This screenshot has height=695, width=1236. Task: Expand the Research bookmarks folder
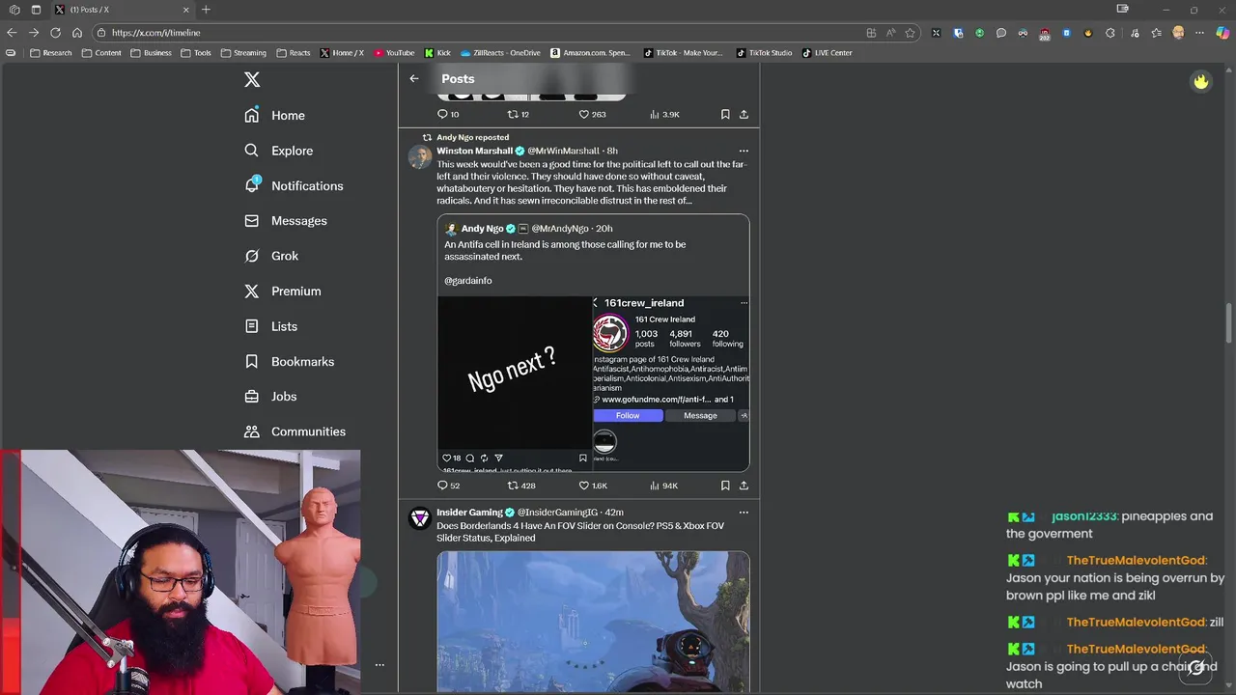click(x=51, y=53)
